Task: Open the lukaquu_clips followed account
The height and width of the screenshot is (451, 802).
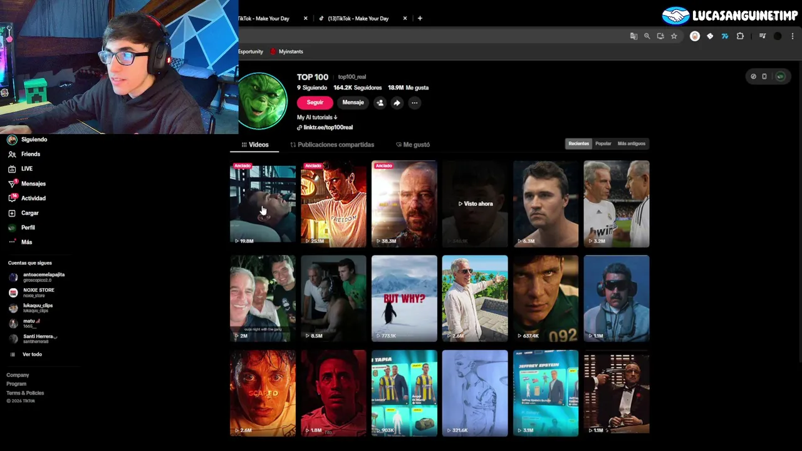Action: click(x=31, y=308)
